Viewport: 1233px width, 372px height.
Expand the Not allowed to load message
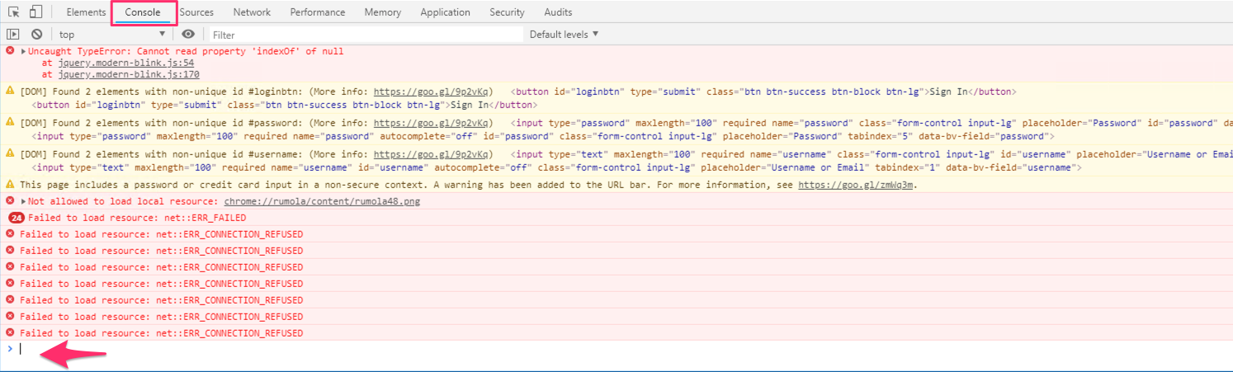pos(24,201)
